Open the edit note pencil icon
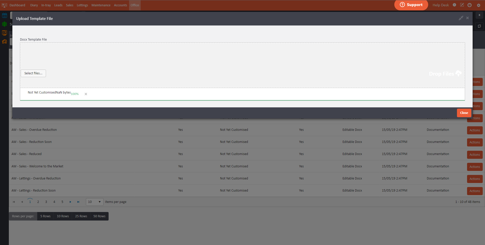The image size is (485, 245). 462,5
